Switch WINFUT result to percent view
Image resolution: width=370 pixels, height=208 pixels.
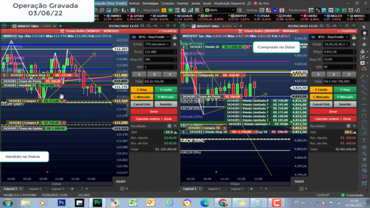point(175,126)
